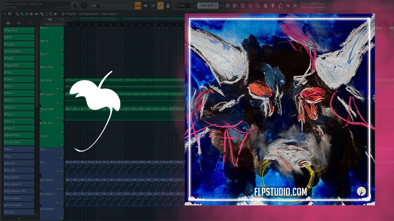Screen dimensions: 394x221
Task: Select the Paint tool in the playlist toolbar
Action: (x=22, y=14)
